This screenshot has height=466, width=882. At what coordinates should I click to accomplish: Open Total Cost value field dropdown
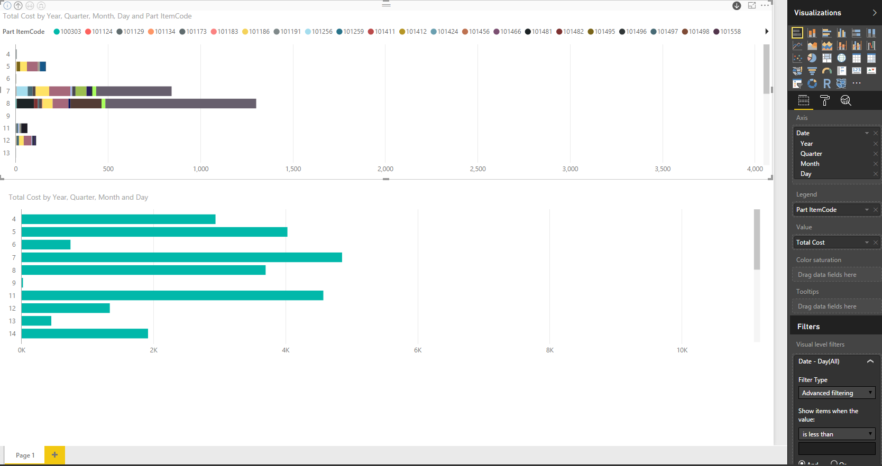(x=867, y=243)
